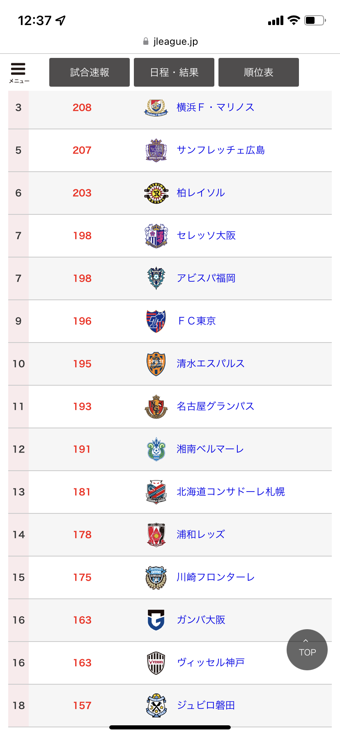Tap the Jubilo Iwata club crest
This screenshot has width=340, height=736.
(x=156, y=706)
